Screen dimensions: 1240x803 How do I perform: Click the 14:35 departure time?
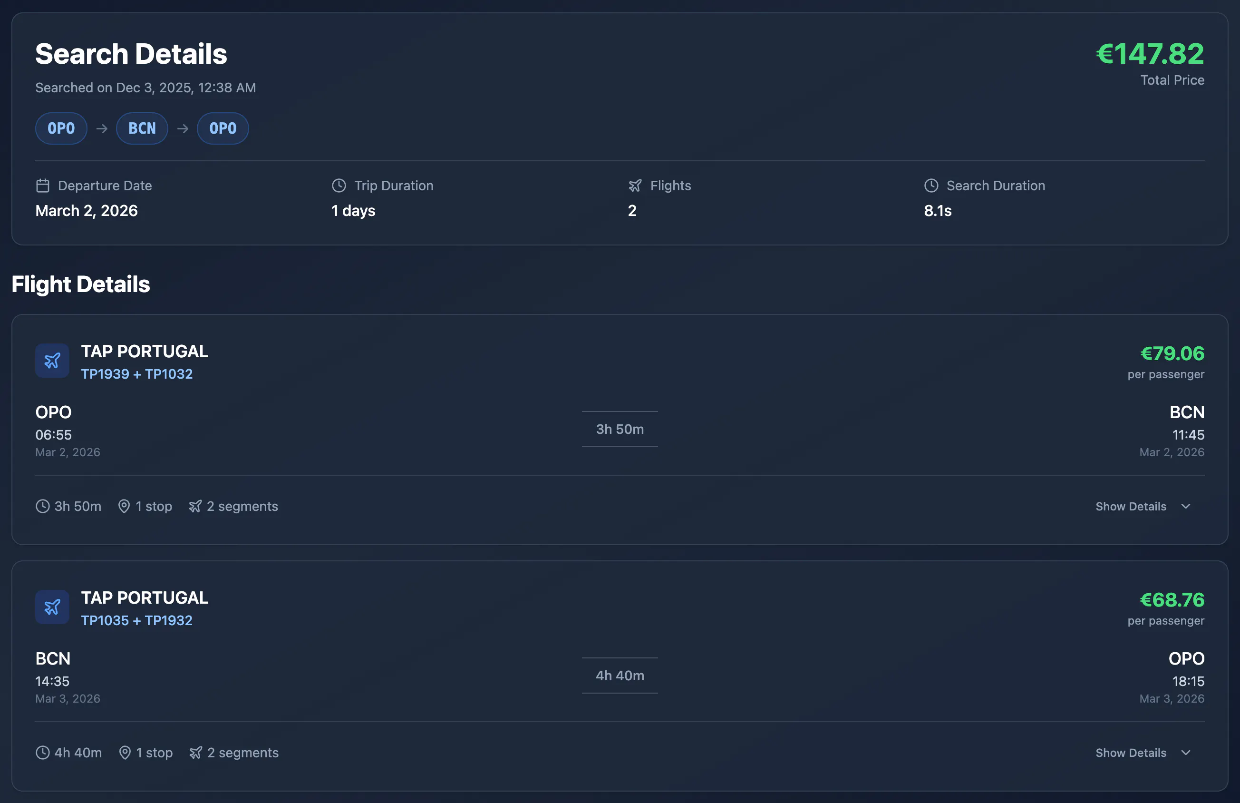tap(53, 682)
